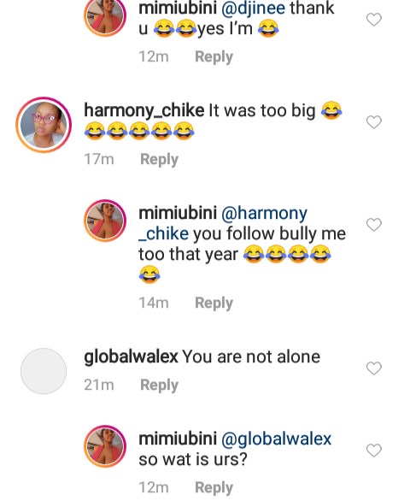Like mimiubini's "you follow bully me" reply

374,225
